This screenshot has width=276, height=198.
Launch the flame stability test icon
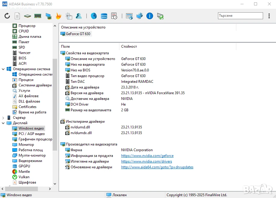(x=58, y=16)
